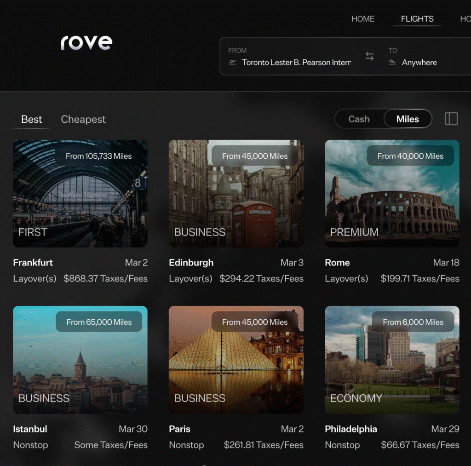Enable Miles pricing mode
The width and height of the screenshot is (471, 466).
[408, 119]
